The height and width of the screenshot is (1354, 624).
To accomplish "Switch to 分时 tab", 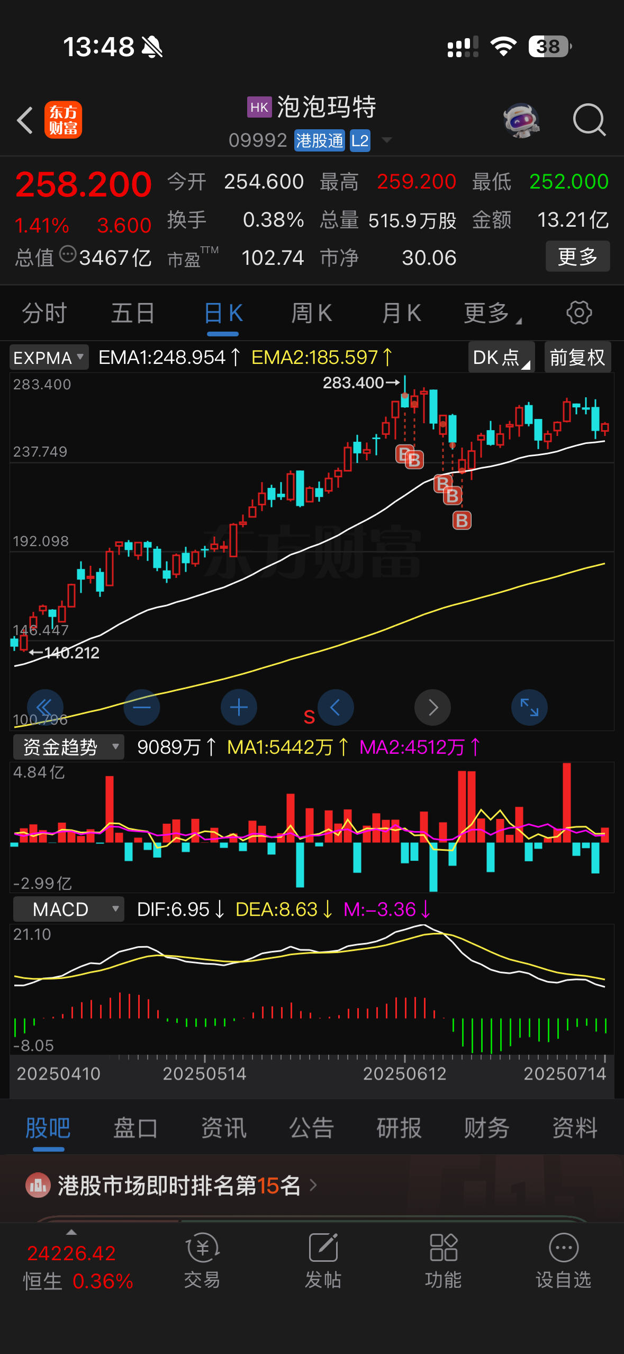I will 44,313.
